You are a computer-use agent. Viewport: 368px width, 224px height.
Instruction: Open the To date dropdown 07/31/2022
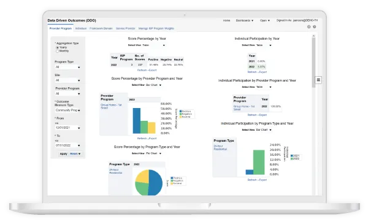coord(67,145)
